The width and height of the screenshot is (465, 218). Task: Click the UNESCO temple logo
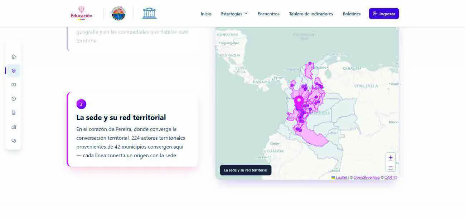(x=150, y=14)
